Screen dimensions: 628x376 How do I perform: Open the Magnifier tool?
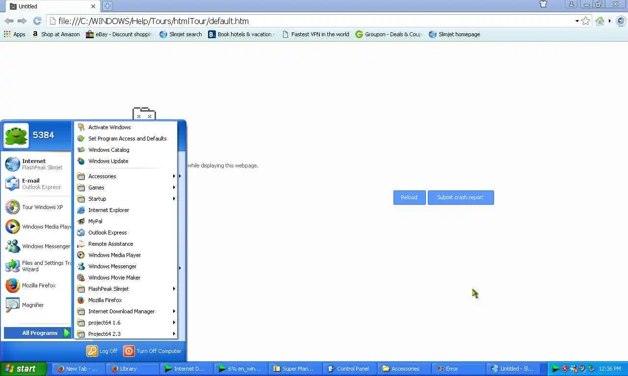click(x=37, y=305)
